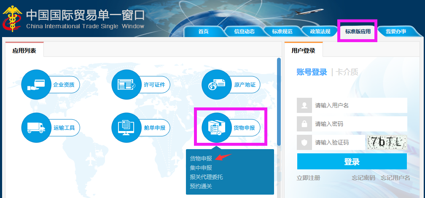Choose 货物申报 in the popup menu
The width and height of the screenshot is (425, 198).
201,159
